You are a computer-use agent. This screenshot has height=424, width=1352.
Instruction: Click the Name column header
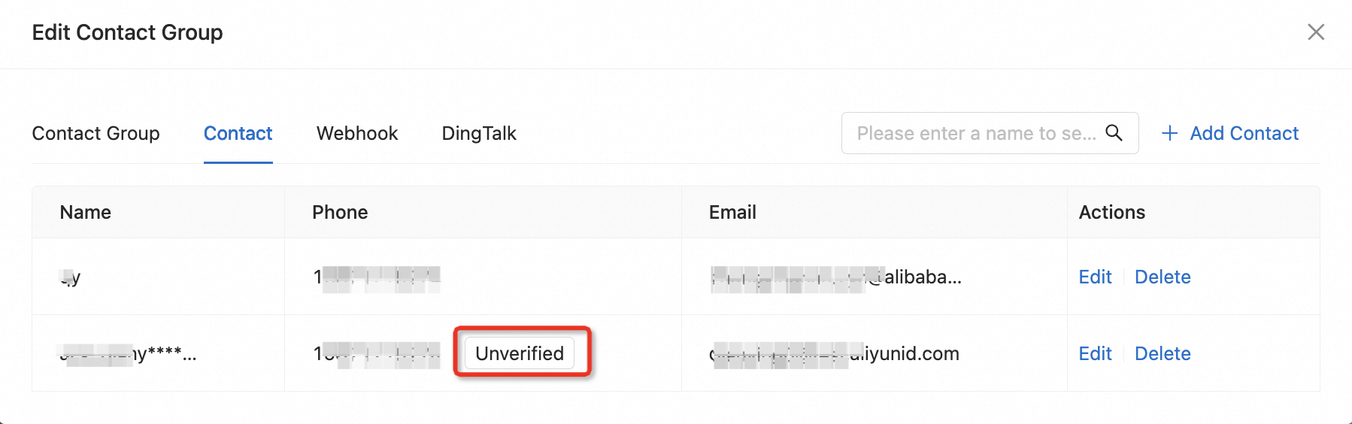(x=86, y=212)
